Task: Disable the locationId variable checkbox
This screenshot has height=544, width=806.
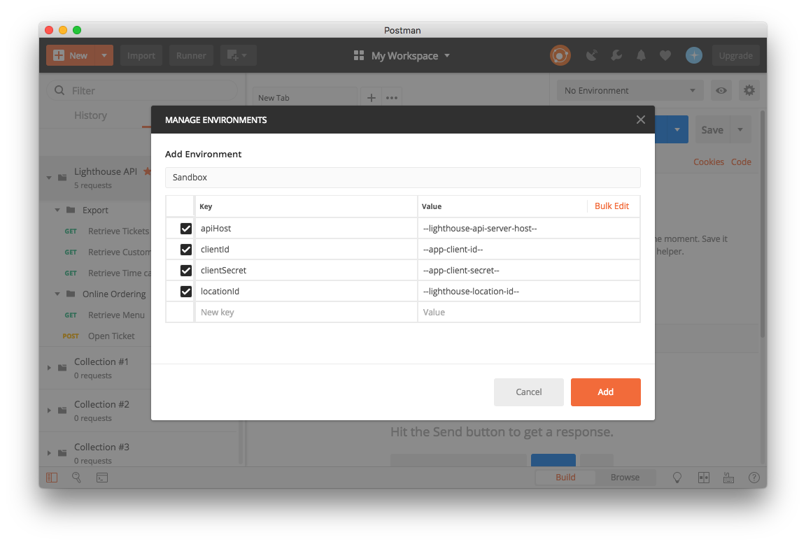Action: 186,292
